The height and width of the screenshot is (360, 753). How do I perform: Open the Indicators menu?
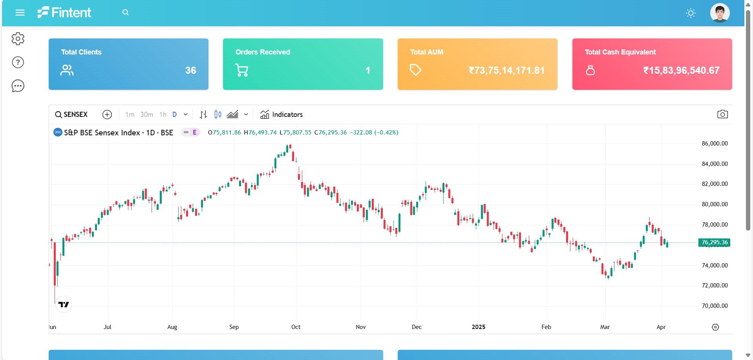281,115
